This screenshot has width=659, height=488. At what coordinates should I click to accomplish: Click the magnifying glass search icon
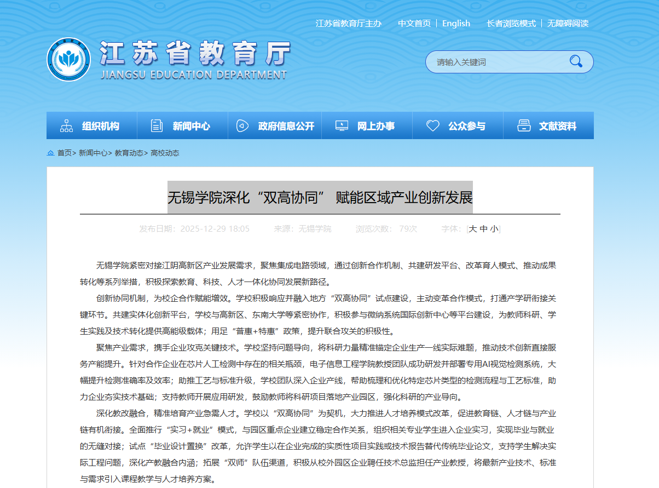[x=576, y=61]
